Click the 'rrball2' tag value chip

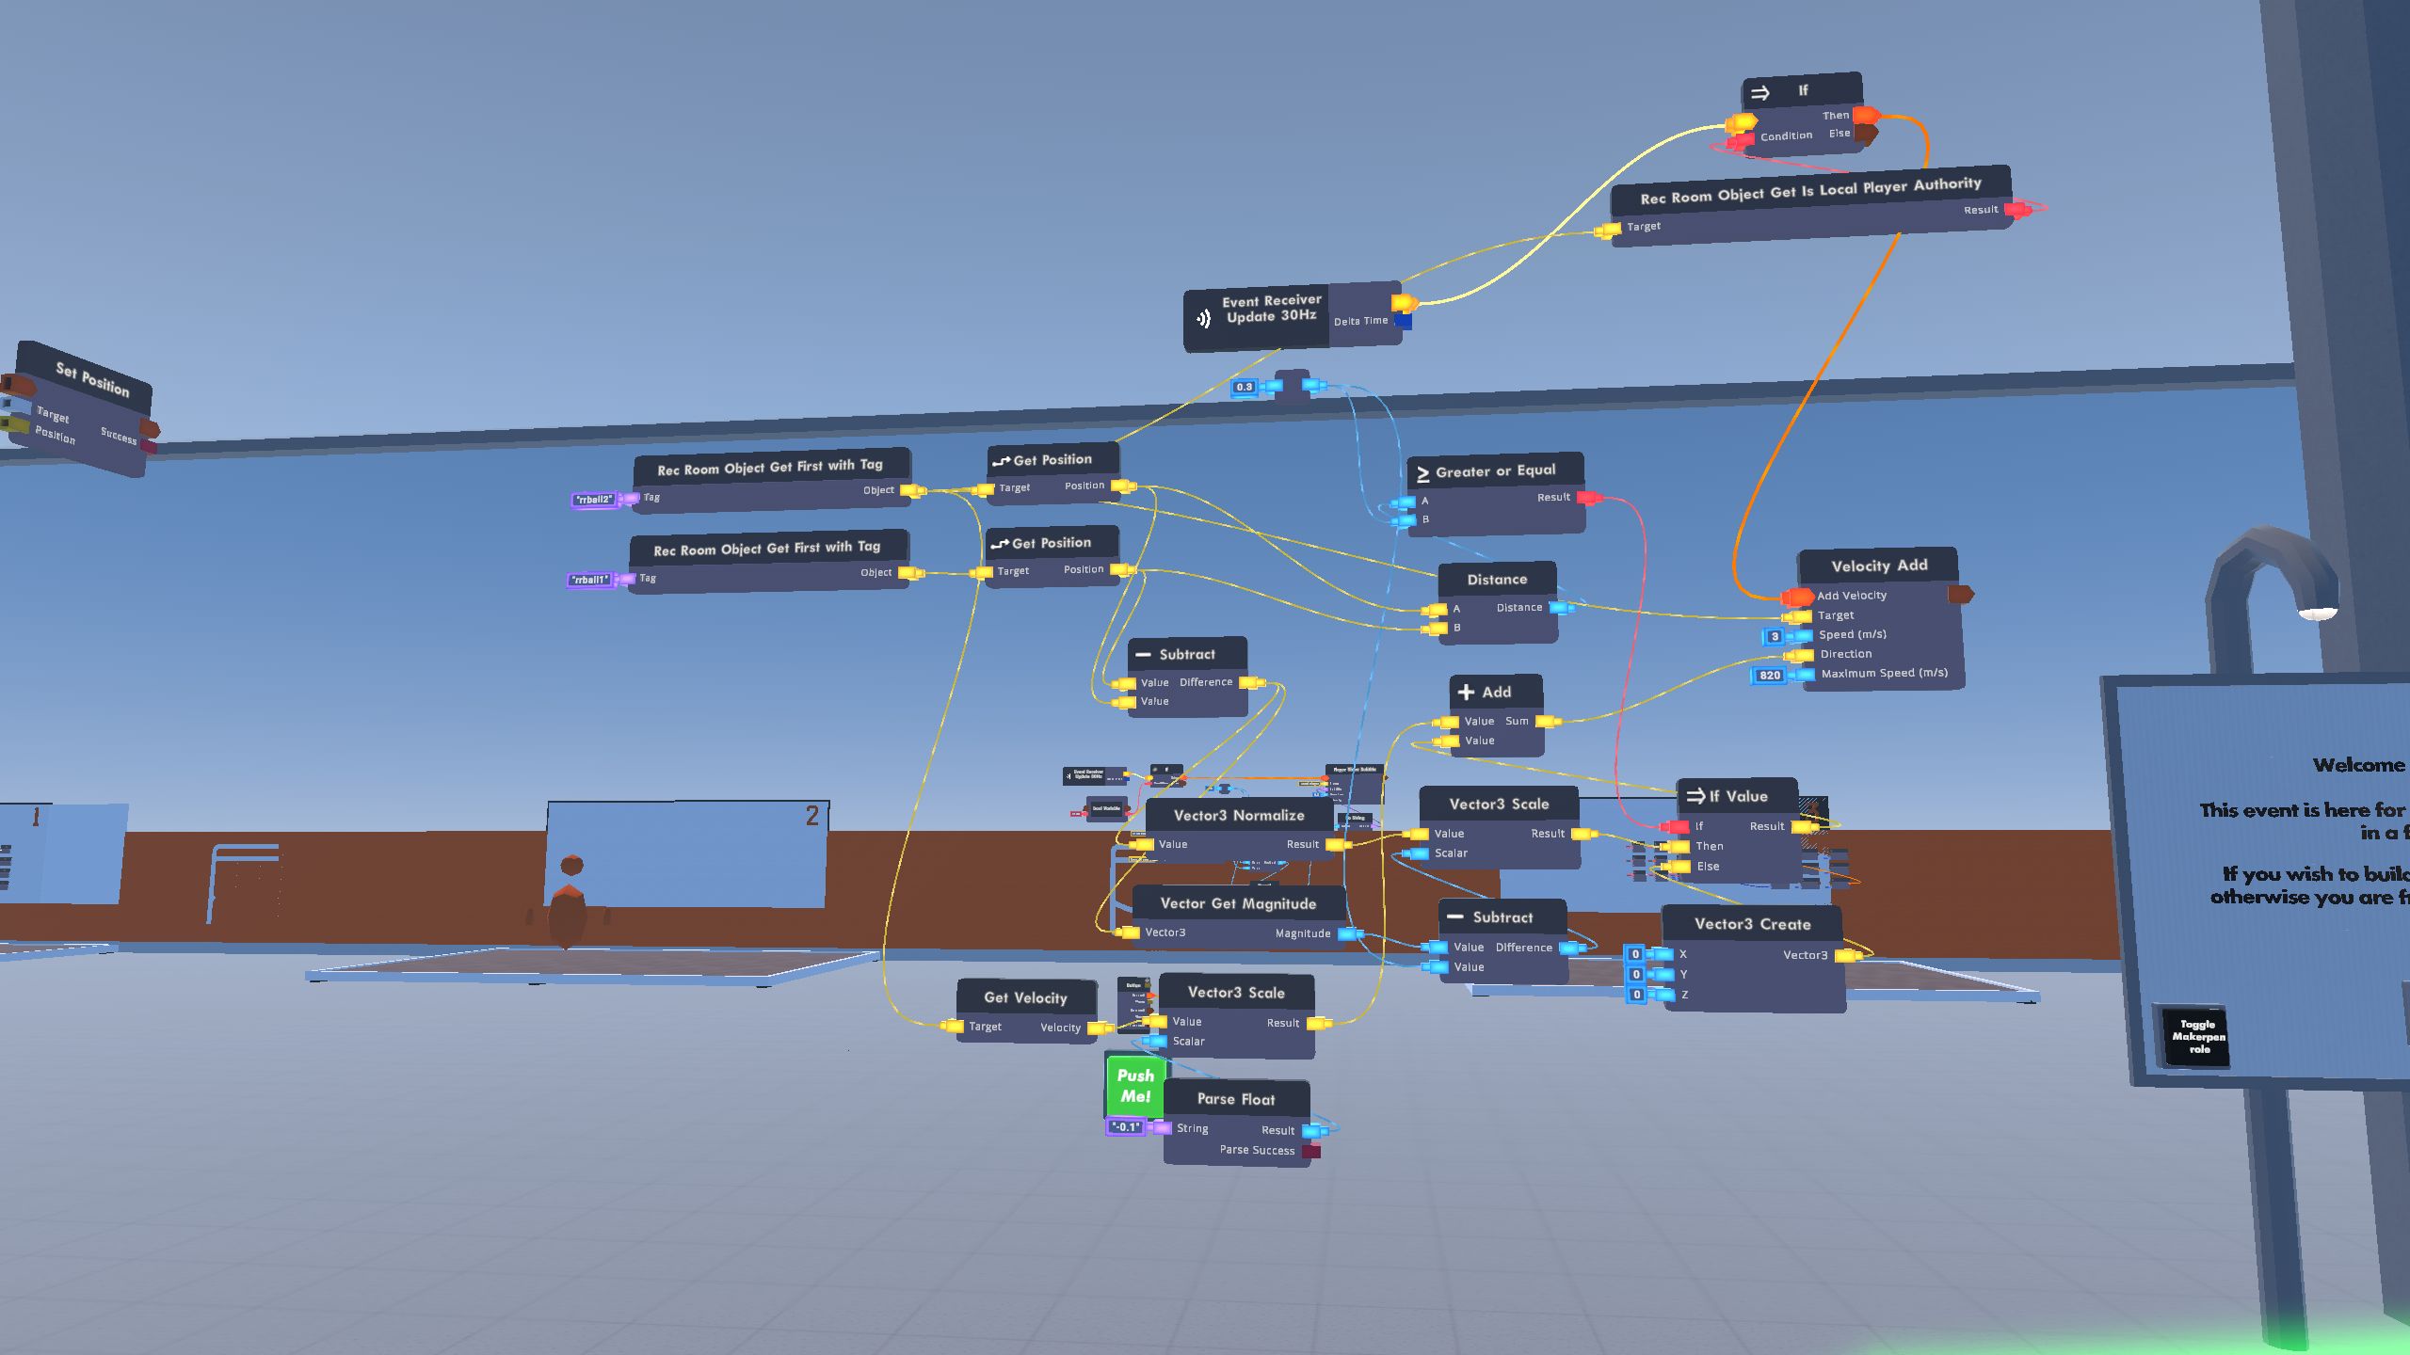[x=593, y=500]
